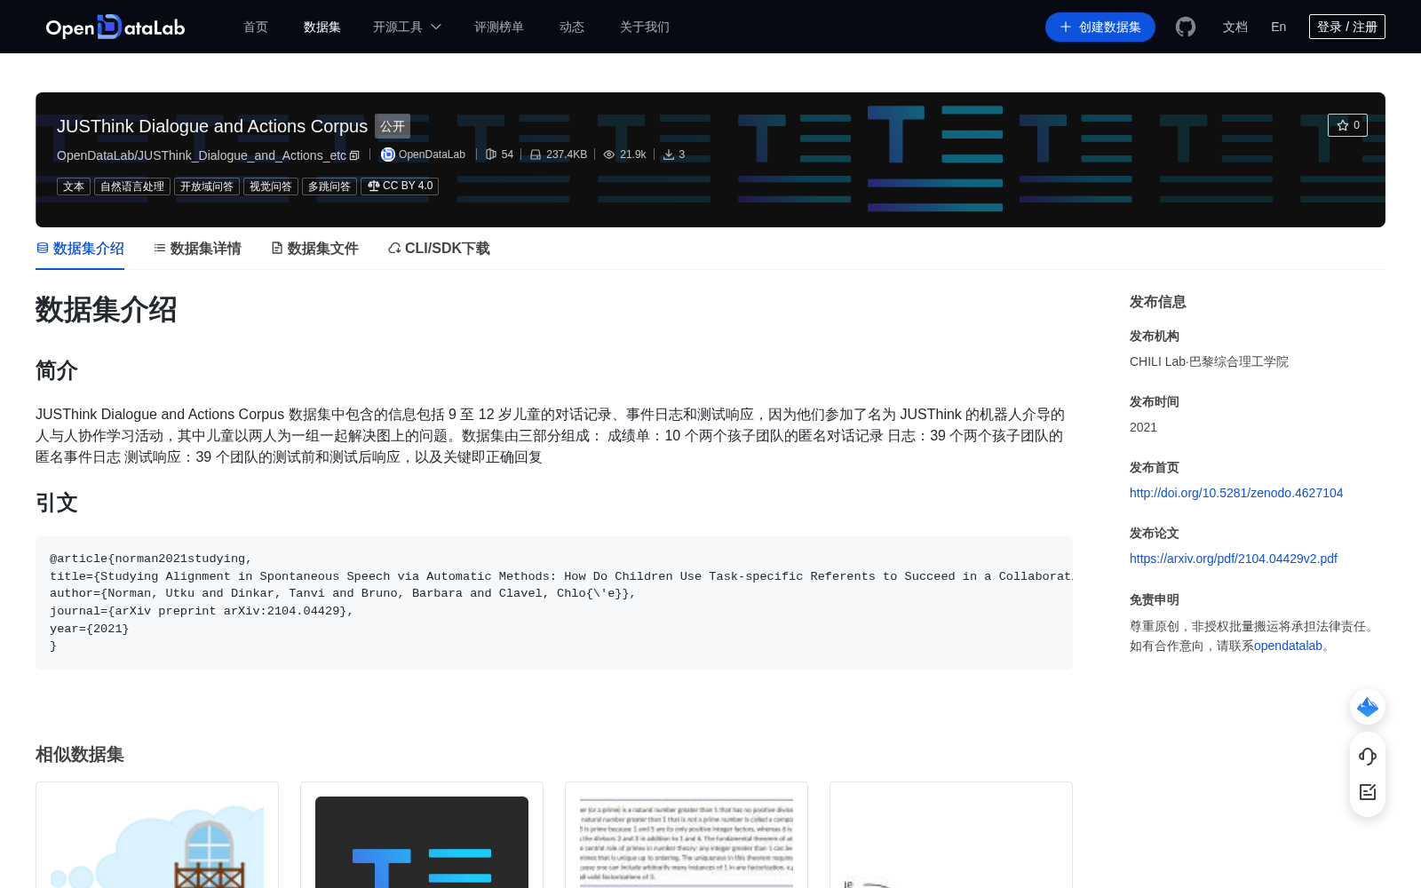1421x888 pixels.
Task: Click the JUSThink Dialogue and Actions Corpus title
Action: coord(212,126)
